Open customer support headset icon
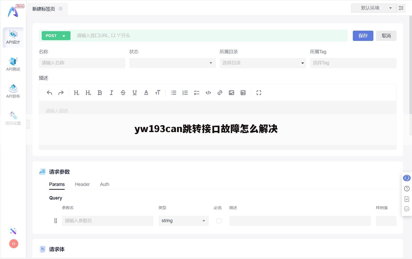The height and width of the screenshot is (259, 412). [407, 178]
